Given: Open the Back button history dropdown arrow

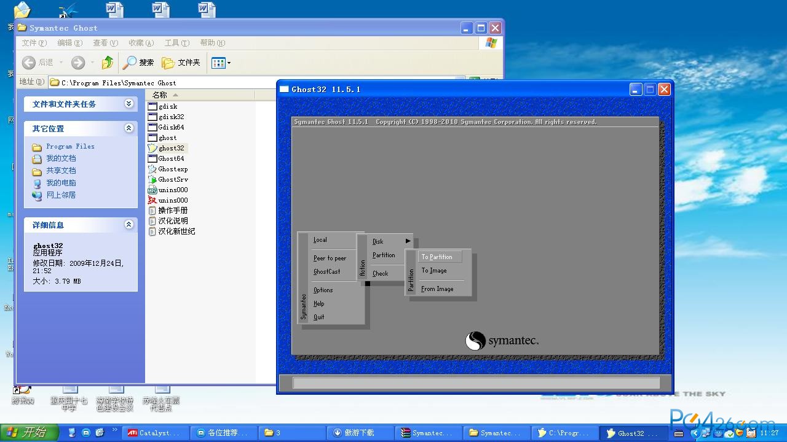Looking at the screenshot, I should (x=61, y=62).
